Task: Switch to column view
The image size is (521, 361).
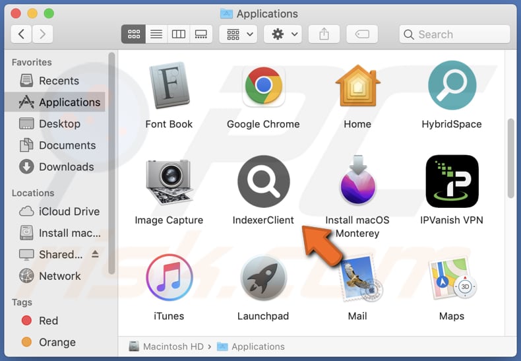Action: click(179, 34)
